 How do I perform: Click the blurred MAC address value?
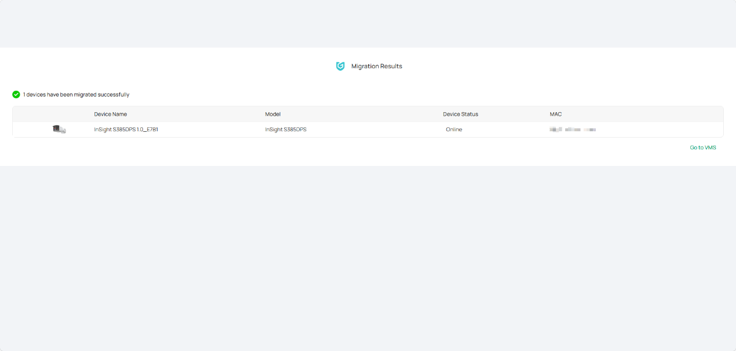coord(573,130)
